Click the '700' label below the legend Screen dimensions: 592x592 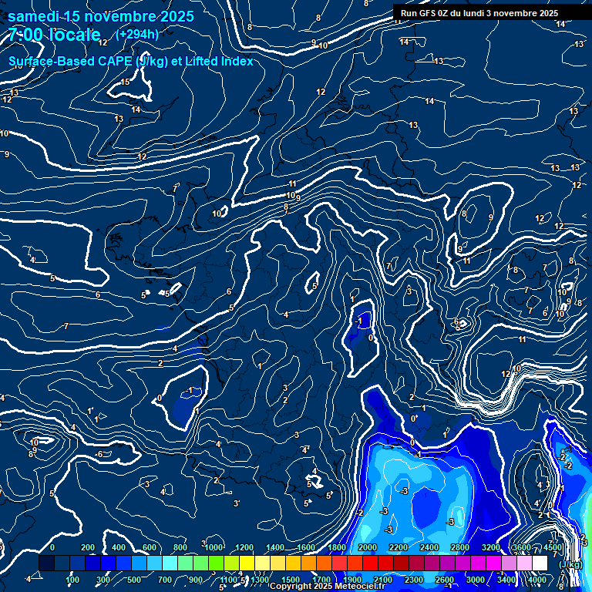pos(165,580)
